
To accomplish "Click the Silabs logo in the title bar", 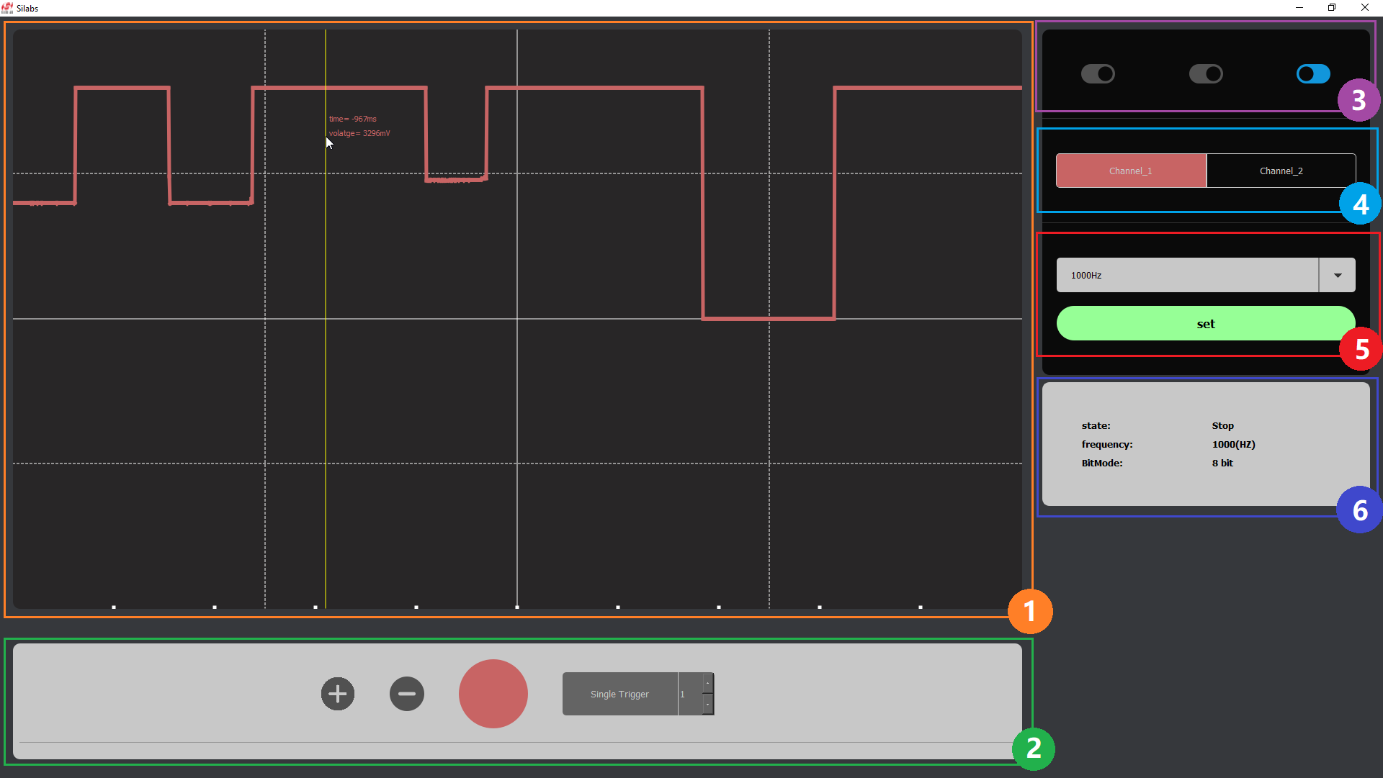I will pyautogui.click(x=8, y=8).
